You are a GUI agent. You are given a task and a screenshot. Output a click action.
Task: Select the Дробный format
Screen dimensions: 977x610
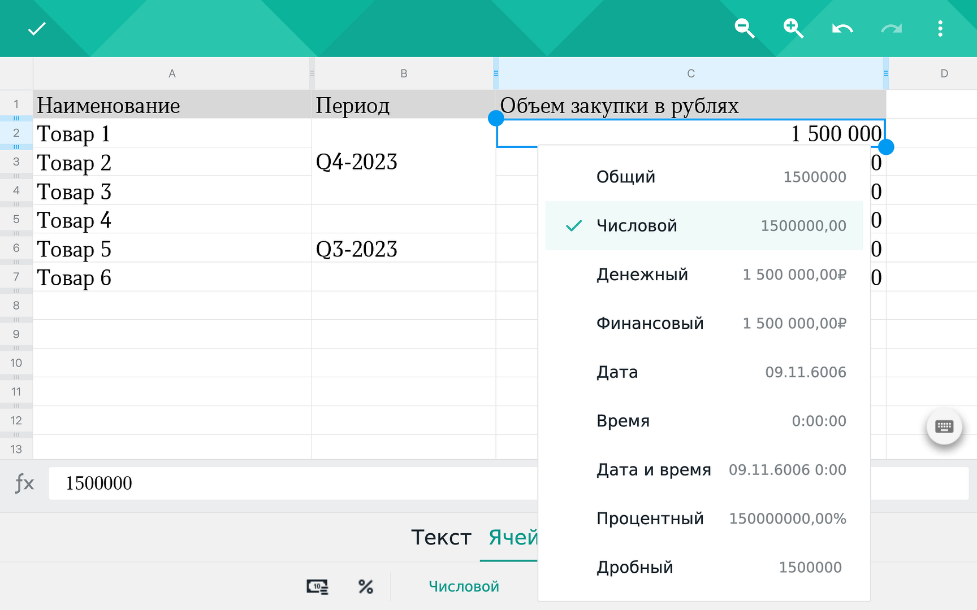click(x=704, y=567)
